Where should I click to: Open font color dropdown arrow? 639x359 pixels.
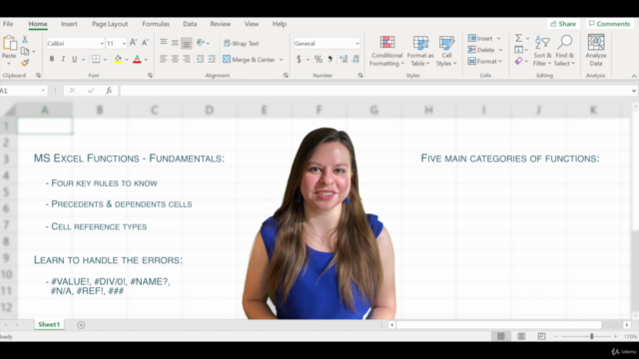tap(146, 60)
